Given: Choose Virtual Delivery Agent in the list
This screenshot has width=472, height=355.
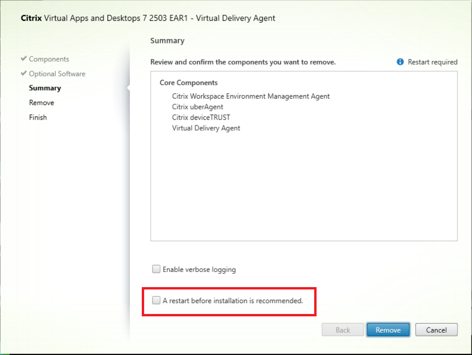Looking at the screenshot, I should click(x=206, y=128).
